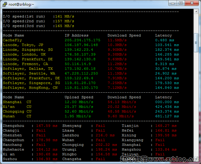
Task: Click the 164.200 ms latency value
Action: (167, 78)
